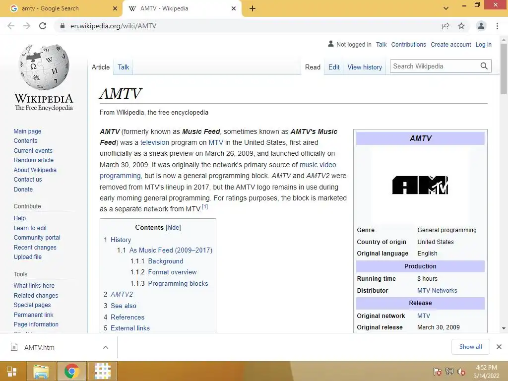Viewport: 508px width, 381px height.
Task: Click the Wikipedia globe logo
Action: coord(44,67)
